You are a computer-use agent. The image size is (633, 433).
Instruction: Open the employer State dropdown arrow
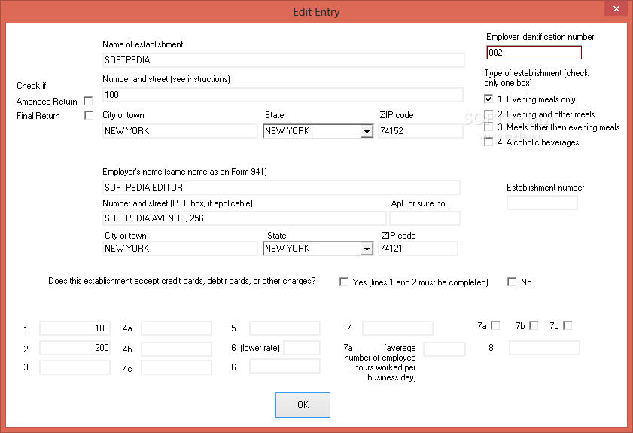coord(367,249)
